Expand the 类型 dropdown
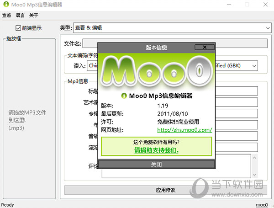274x208 pixels. [x=268, y=28]
